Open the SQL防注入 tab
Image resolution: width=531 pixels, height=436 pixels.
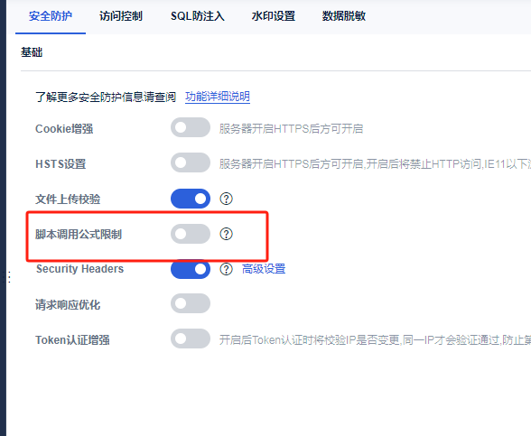point(198,16)
